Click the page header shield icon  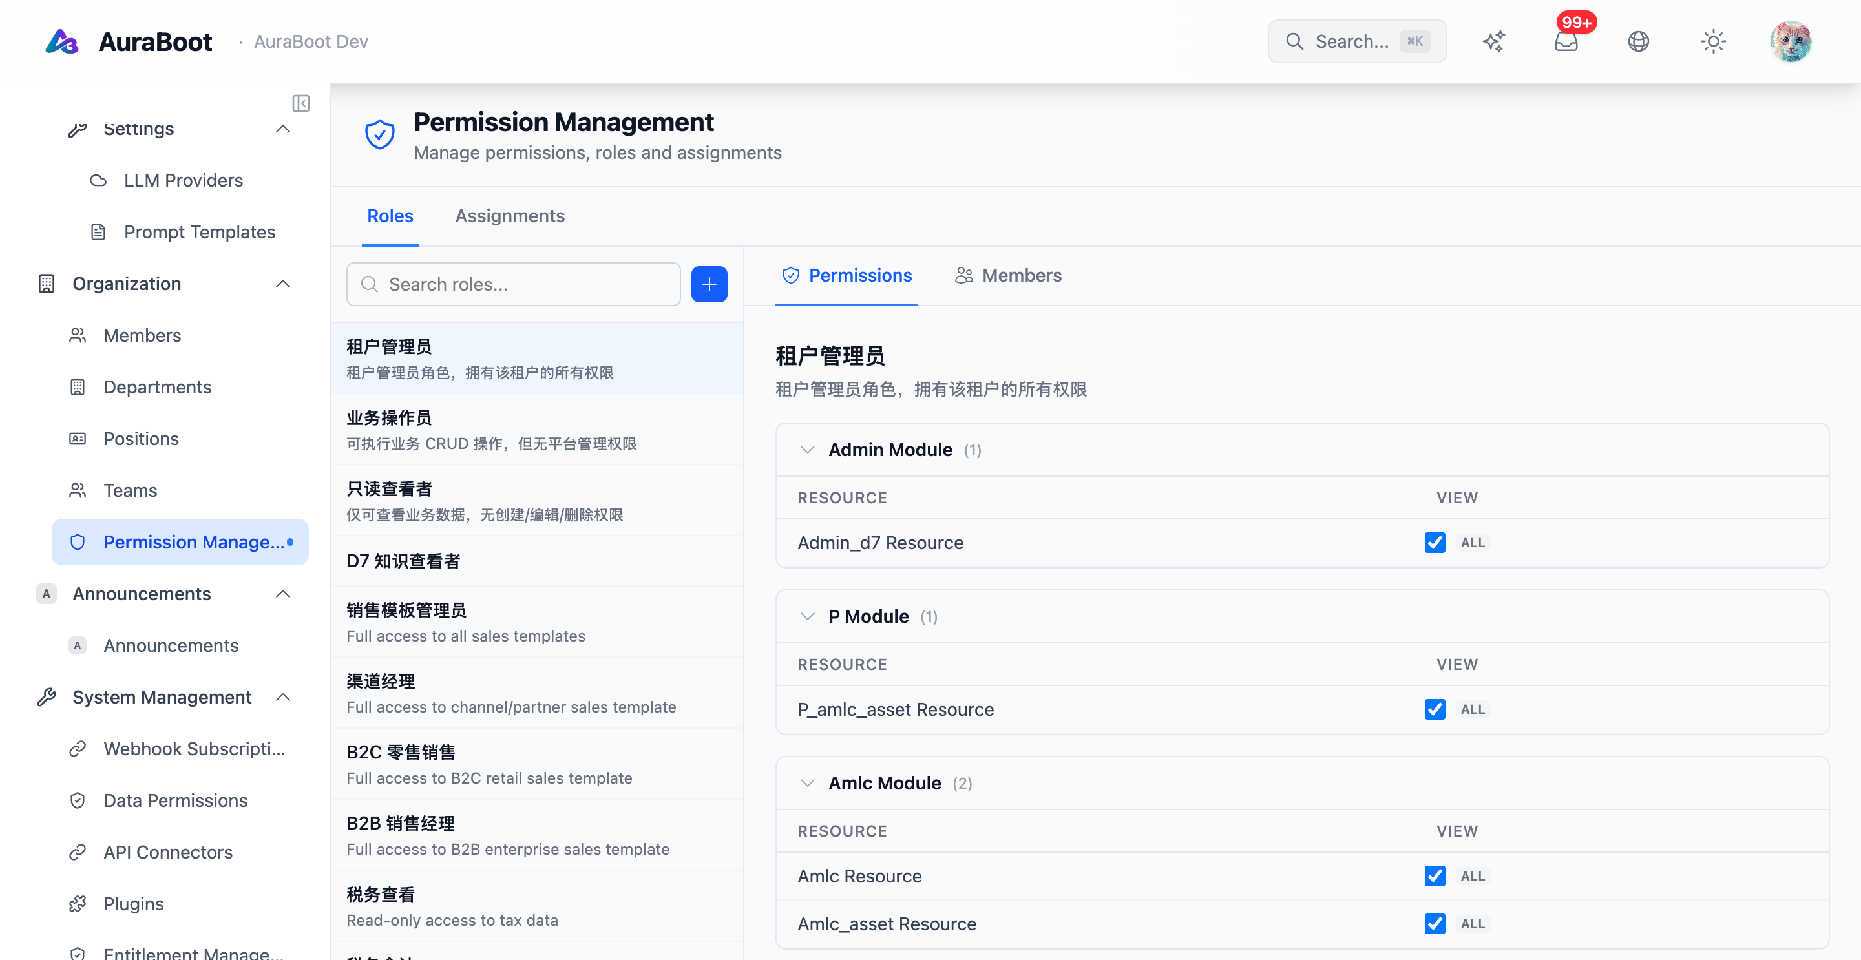379,134
